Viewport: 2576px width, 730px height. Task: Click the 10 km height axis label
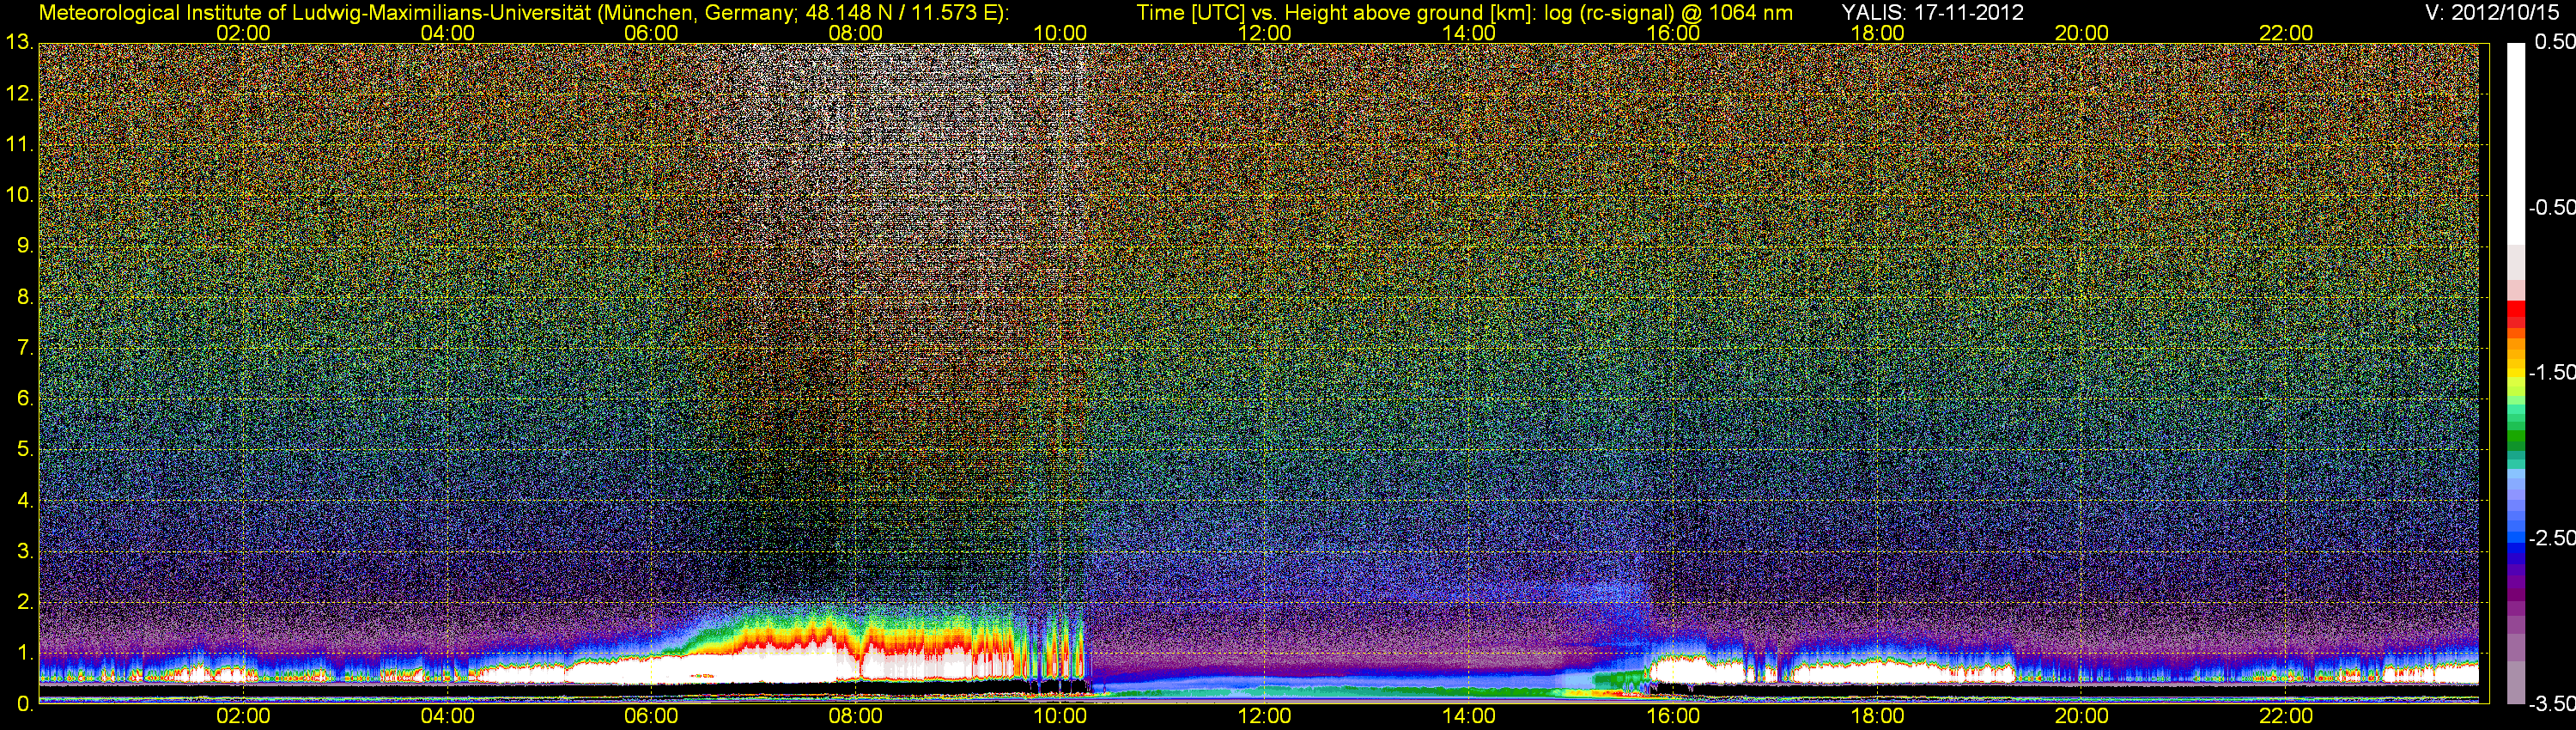click(18, 195)
